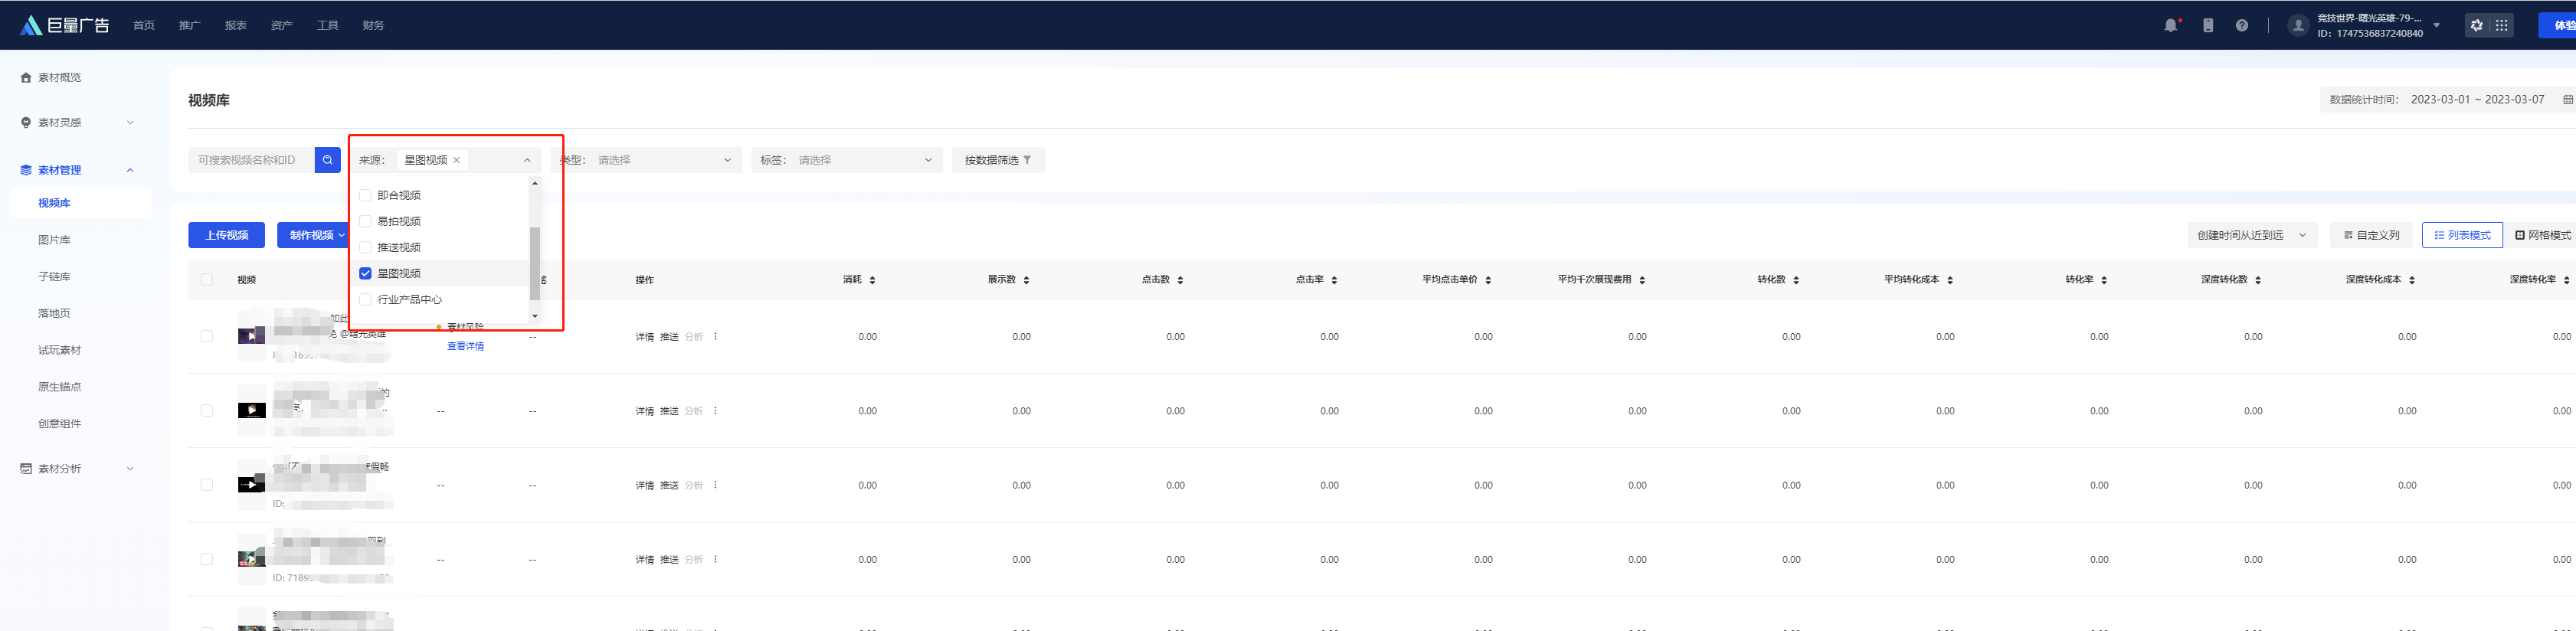This screenshot has height=631, width=2576.
Task: Sort by 平均点击单价 column arrows
Action: point(1488,280)
